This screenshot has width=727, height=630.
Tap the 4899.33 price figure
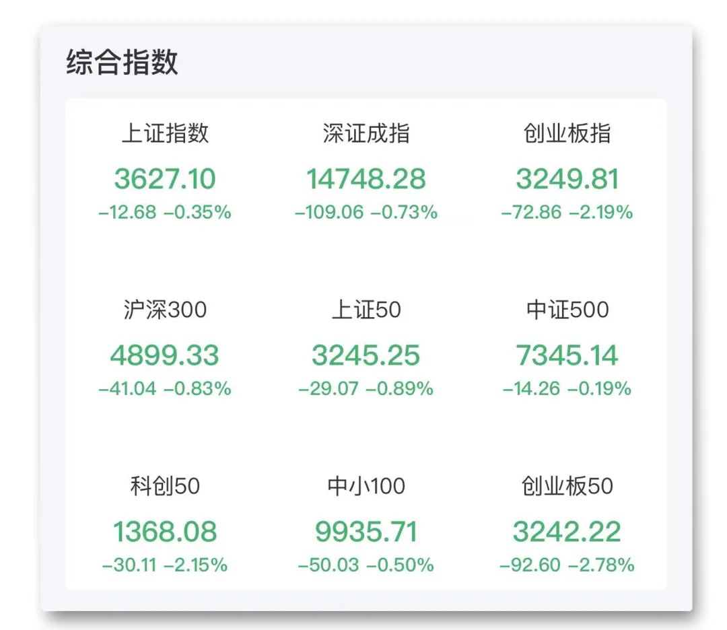[165, 355]
